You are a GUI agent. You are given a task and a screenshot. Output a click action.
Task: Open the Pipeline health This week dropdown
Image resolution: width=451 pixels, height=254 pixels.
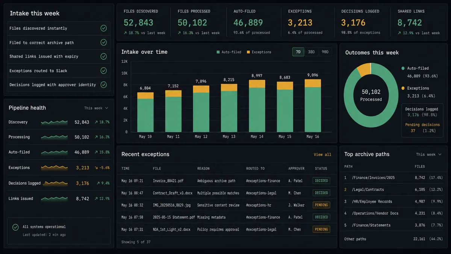(x=96, y=108)
